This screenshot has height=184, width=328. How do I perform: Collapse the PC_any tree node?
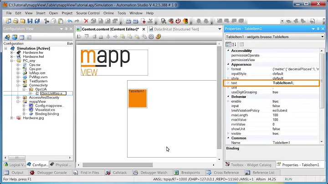pyautogui.click(x=12, y=61)
